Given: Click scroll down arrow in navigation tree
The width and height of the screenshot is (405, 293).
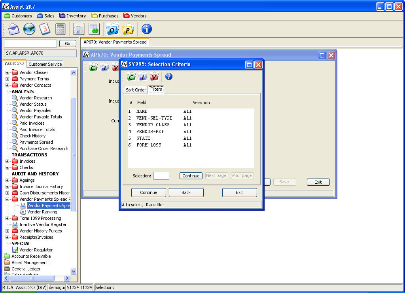Looking at the screenshot, I should click(74, 271).
